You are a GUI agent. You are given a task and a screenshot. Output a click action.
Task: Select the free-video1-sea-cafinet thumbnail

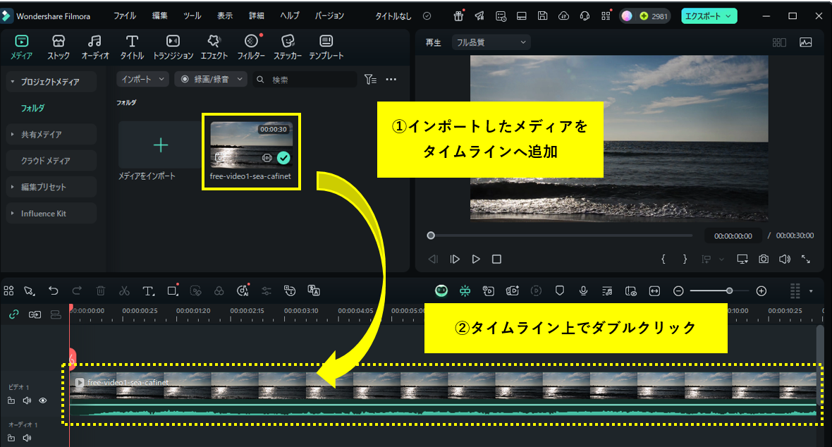[251, 145]
